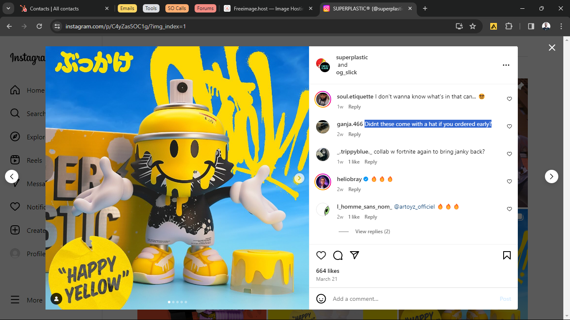Like soul.etiquette's comment with the heart

tap(509, 99)
